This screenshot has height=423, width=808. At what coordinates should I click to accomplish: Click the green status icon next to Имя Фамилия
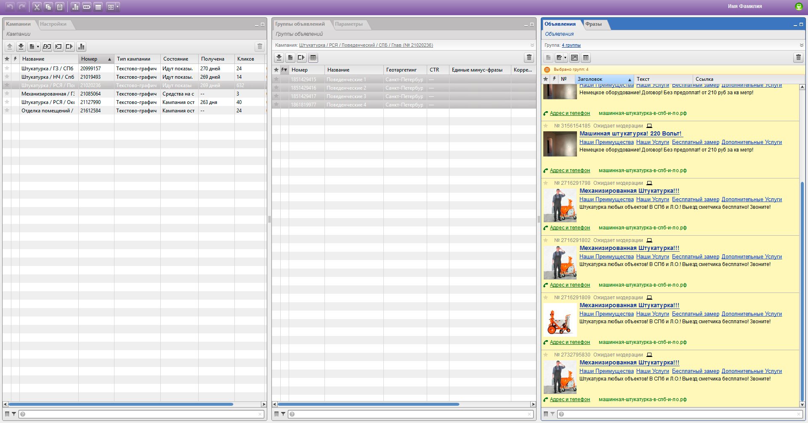798,6
